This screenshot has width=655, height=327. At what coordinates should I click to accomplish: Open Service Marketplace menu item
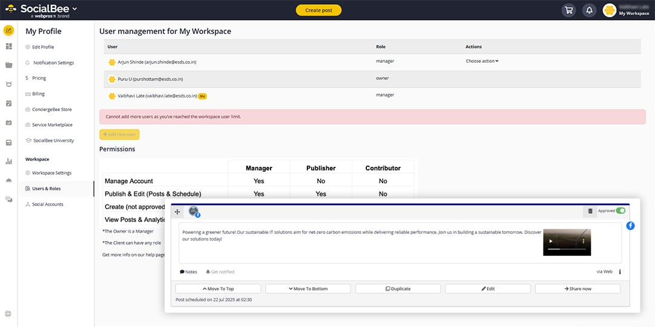pos(49,125)
